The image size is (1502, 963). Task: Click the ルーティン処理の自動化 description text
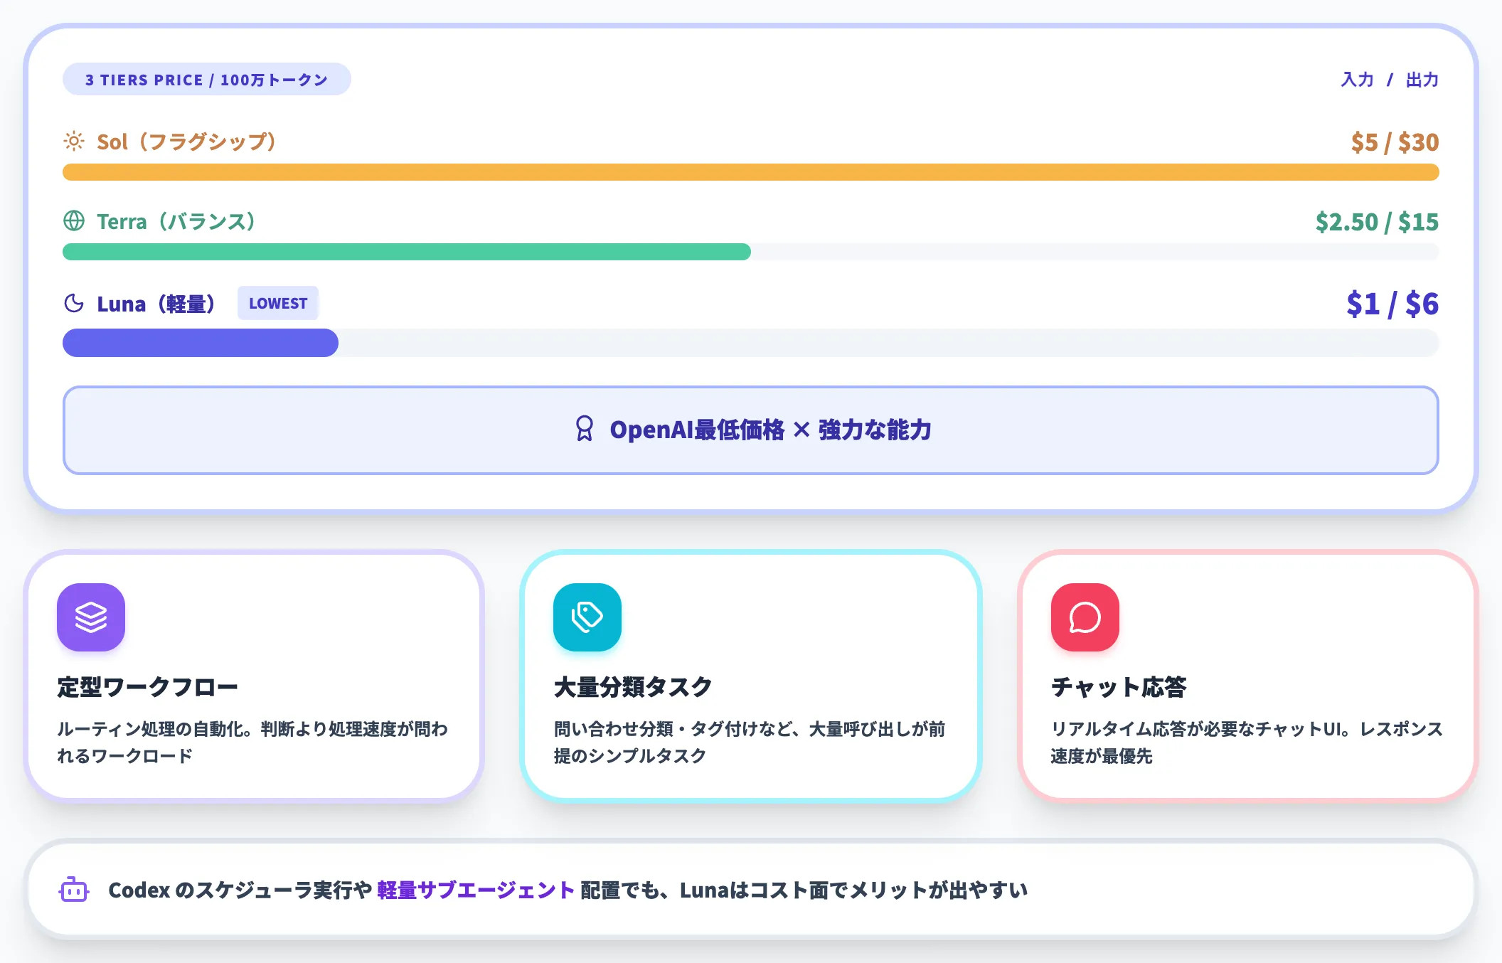pos(252,742)
